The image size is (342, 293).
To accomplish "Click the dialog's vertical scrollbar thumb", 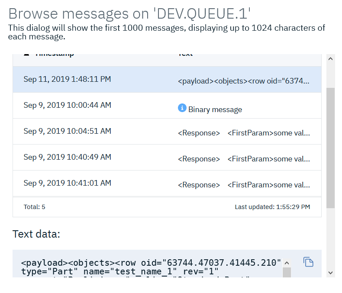I will pyautogui.click(x=330, y=147).
